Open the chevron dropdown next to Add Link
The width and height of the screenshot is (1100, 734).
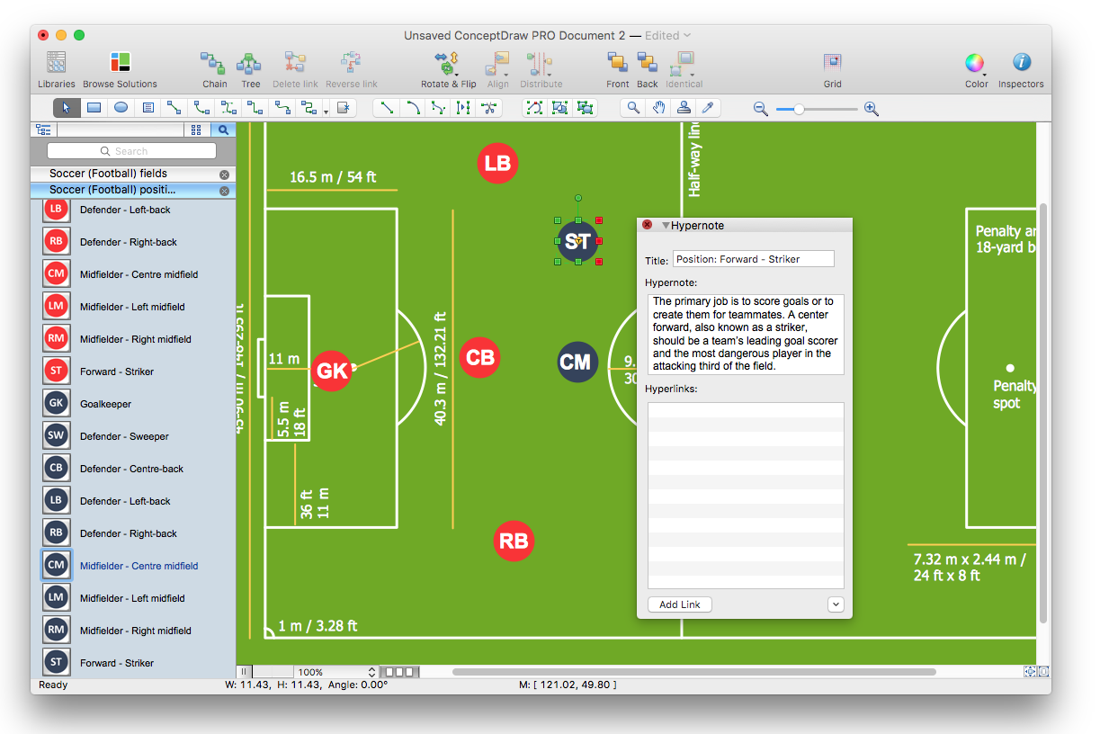coord(836,604)
